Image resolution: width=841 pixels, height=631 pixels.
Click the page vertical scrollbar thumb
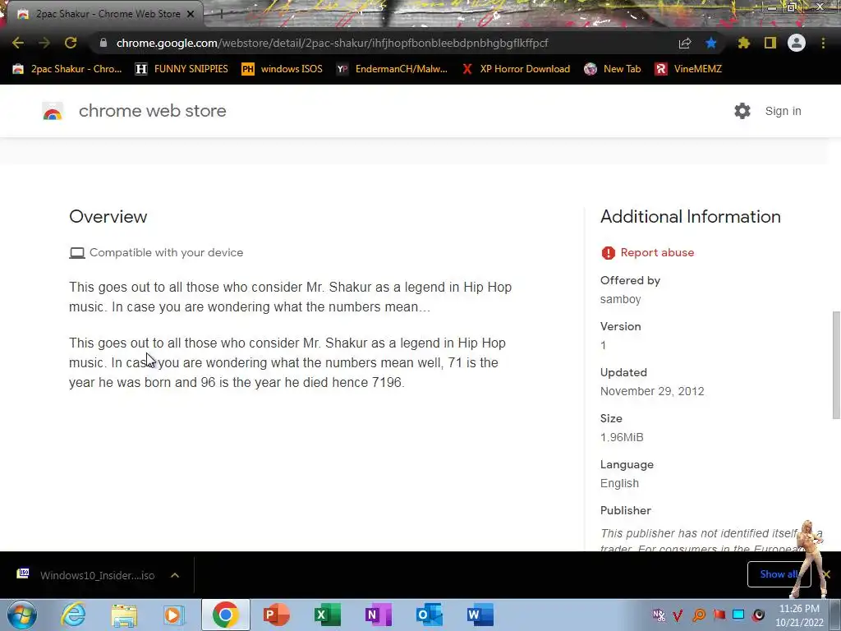click(836, 365)
